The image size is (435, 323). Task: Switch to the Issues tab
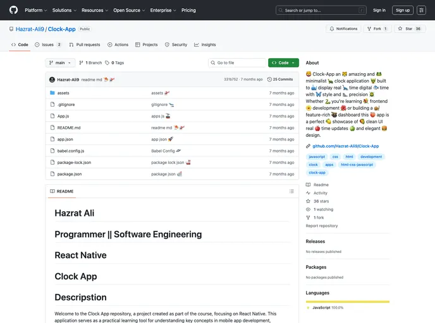pos(49,45)
